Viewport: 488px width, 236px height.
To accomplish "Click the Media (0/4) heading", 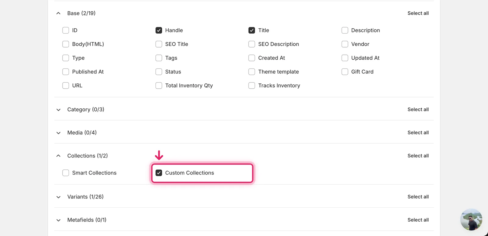I will click(x=82, y=133).
